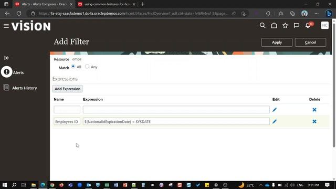Click the Employees ID name field
This screenshot has width=336, height=189.
[x=67, y=121]
